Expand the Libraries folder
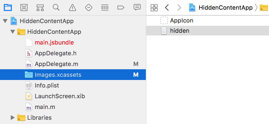 pyautogui.click(x=12, y=118)
